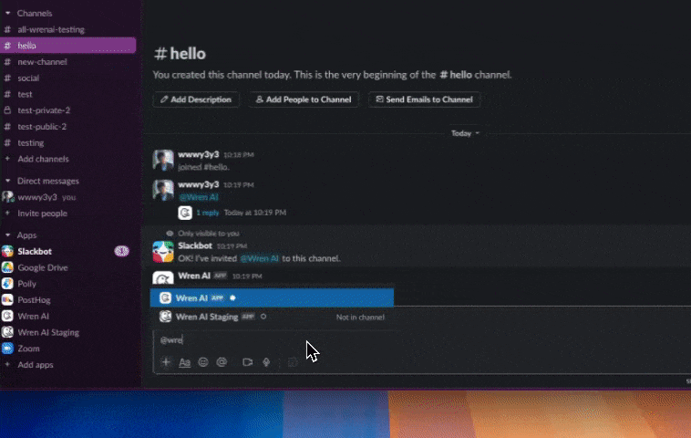The image size is (691, 438).
Task: Collapse the Channels section arrow
Action: 8,14
